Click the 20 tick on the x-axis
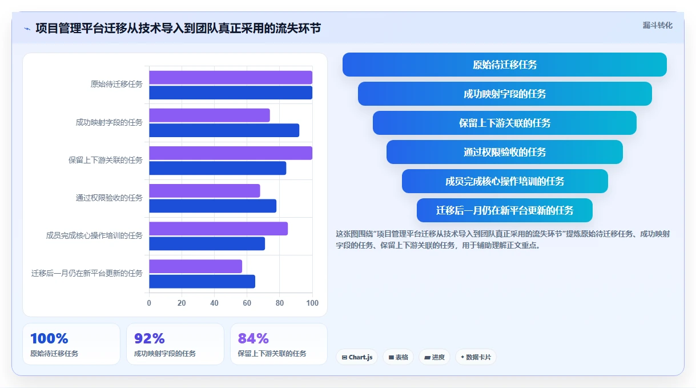The width and height of the screenshot is (696, 388). (x=182, y=303)
